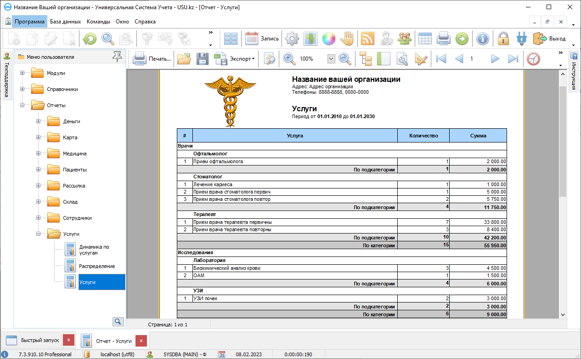Click the padlock lock icon
The width and height of the screenshot is (581, 359).
point(503,39)
